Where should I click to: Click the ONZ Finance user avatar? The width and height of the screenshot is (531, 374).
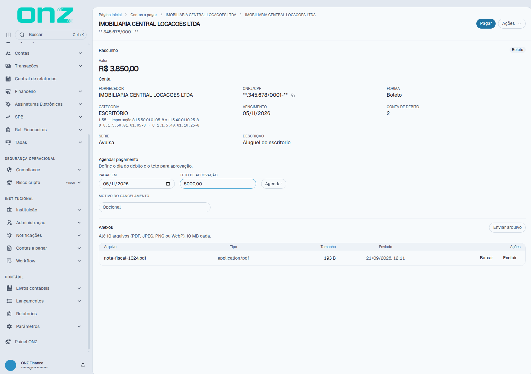pos(11,365)
